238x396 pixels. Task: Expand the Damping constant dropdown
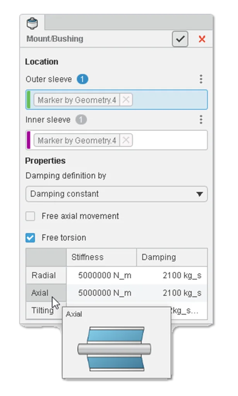click(x=116, y=194)
